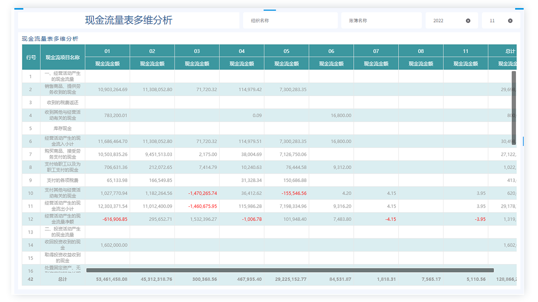Viewport: 538px width, 302px height.
Task: Select the 11 month column header
Action: [x=465, y=51]
